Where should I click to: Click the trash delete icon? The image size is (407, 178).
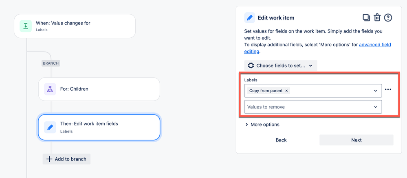tap(377, 17)
